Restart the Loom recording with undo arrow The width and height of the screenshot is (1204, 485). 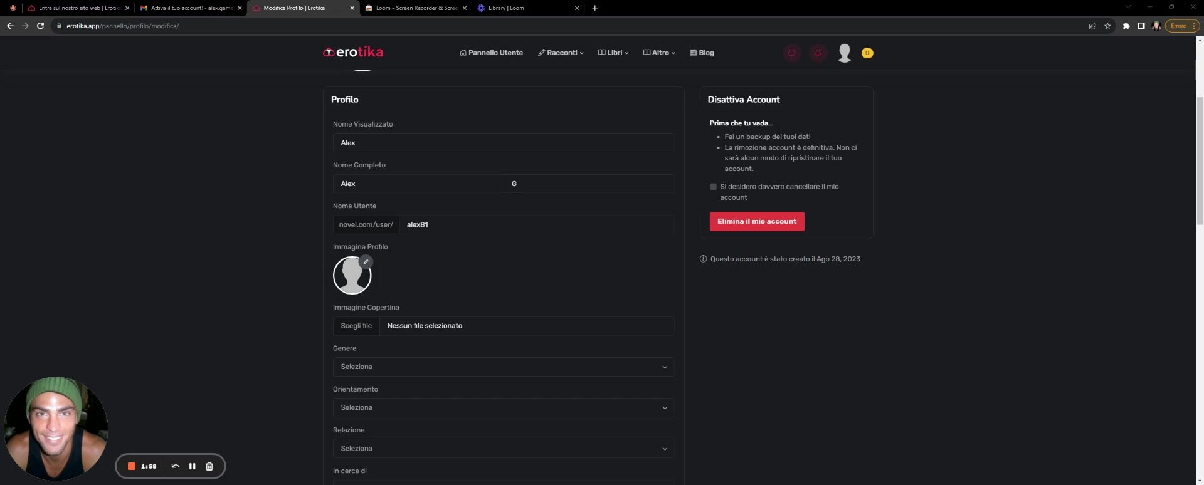pyautogui.click(x=176, y=466)
